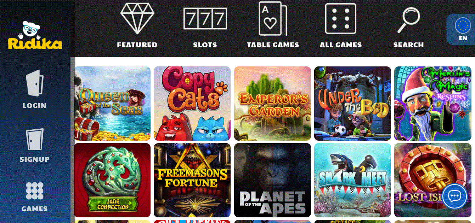Launch the Copy Cats game
This screenshot has width=475, height=223.
pyautogui.click(x=192, y=104)
